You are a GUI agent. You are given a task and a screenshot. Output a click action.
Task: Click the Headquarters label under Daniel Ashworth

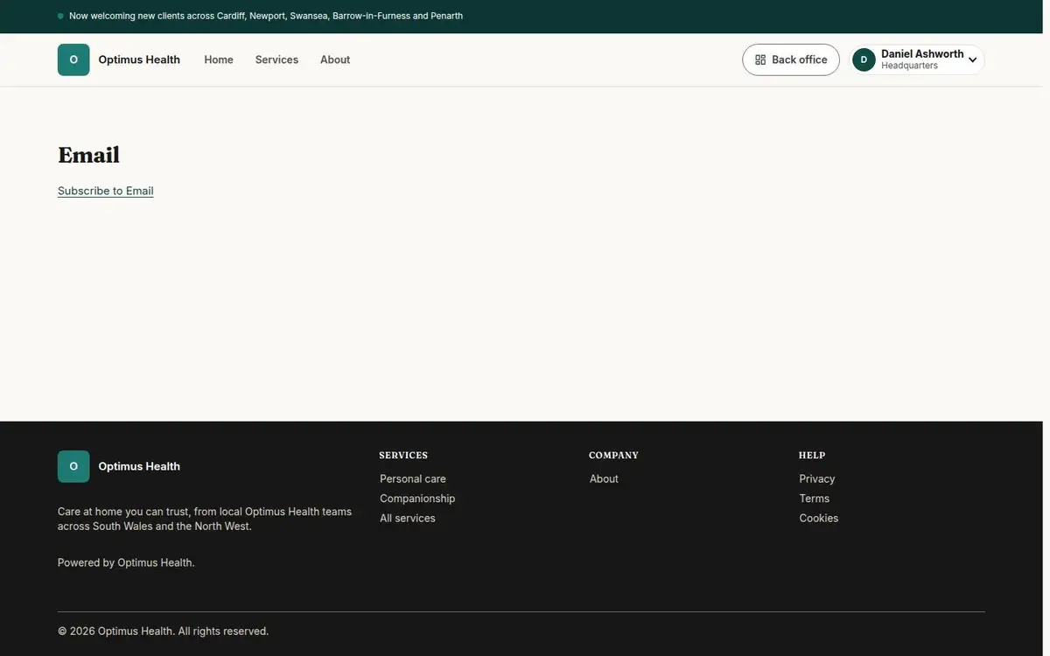pos(909,66)
